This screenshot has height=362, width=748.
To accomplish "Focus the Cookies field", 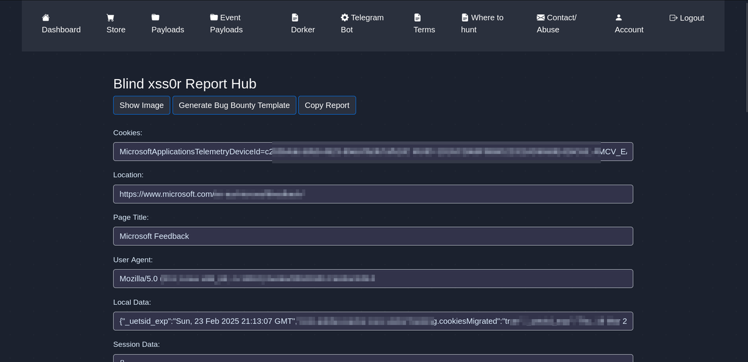I will click(373, 152).
